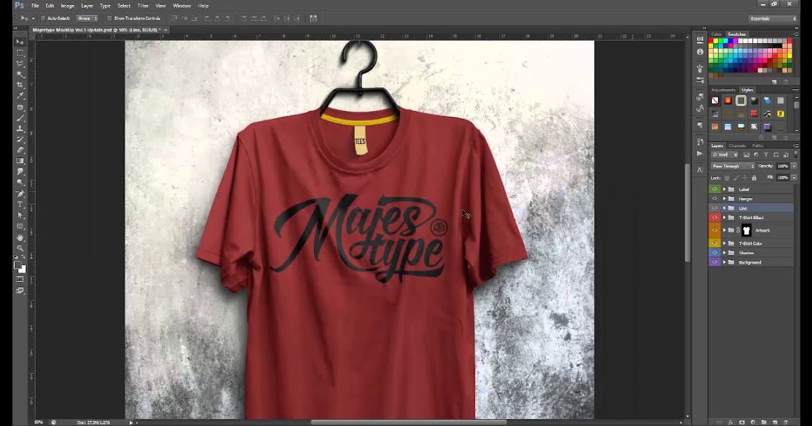Viewport: 812px width, 426px height.
Task: Hide the T-Shirt Color layer group
Action: pyautogui.click(x=715, y=243)
